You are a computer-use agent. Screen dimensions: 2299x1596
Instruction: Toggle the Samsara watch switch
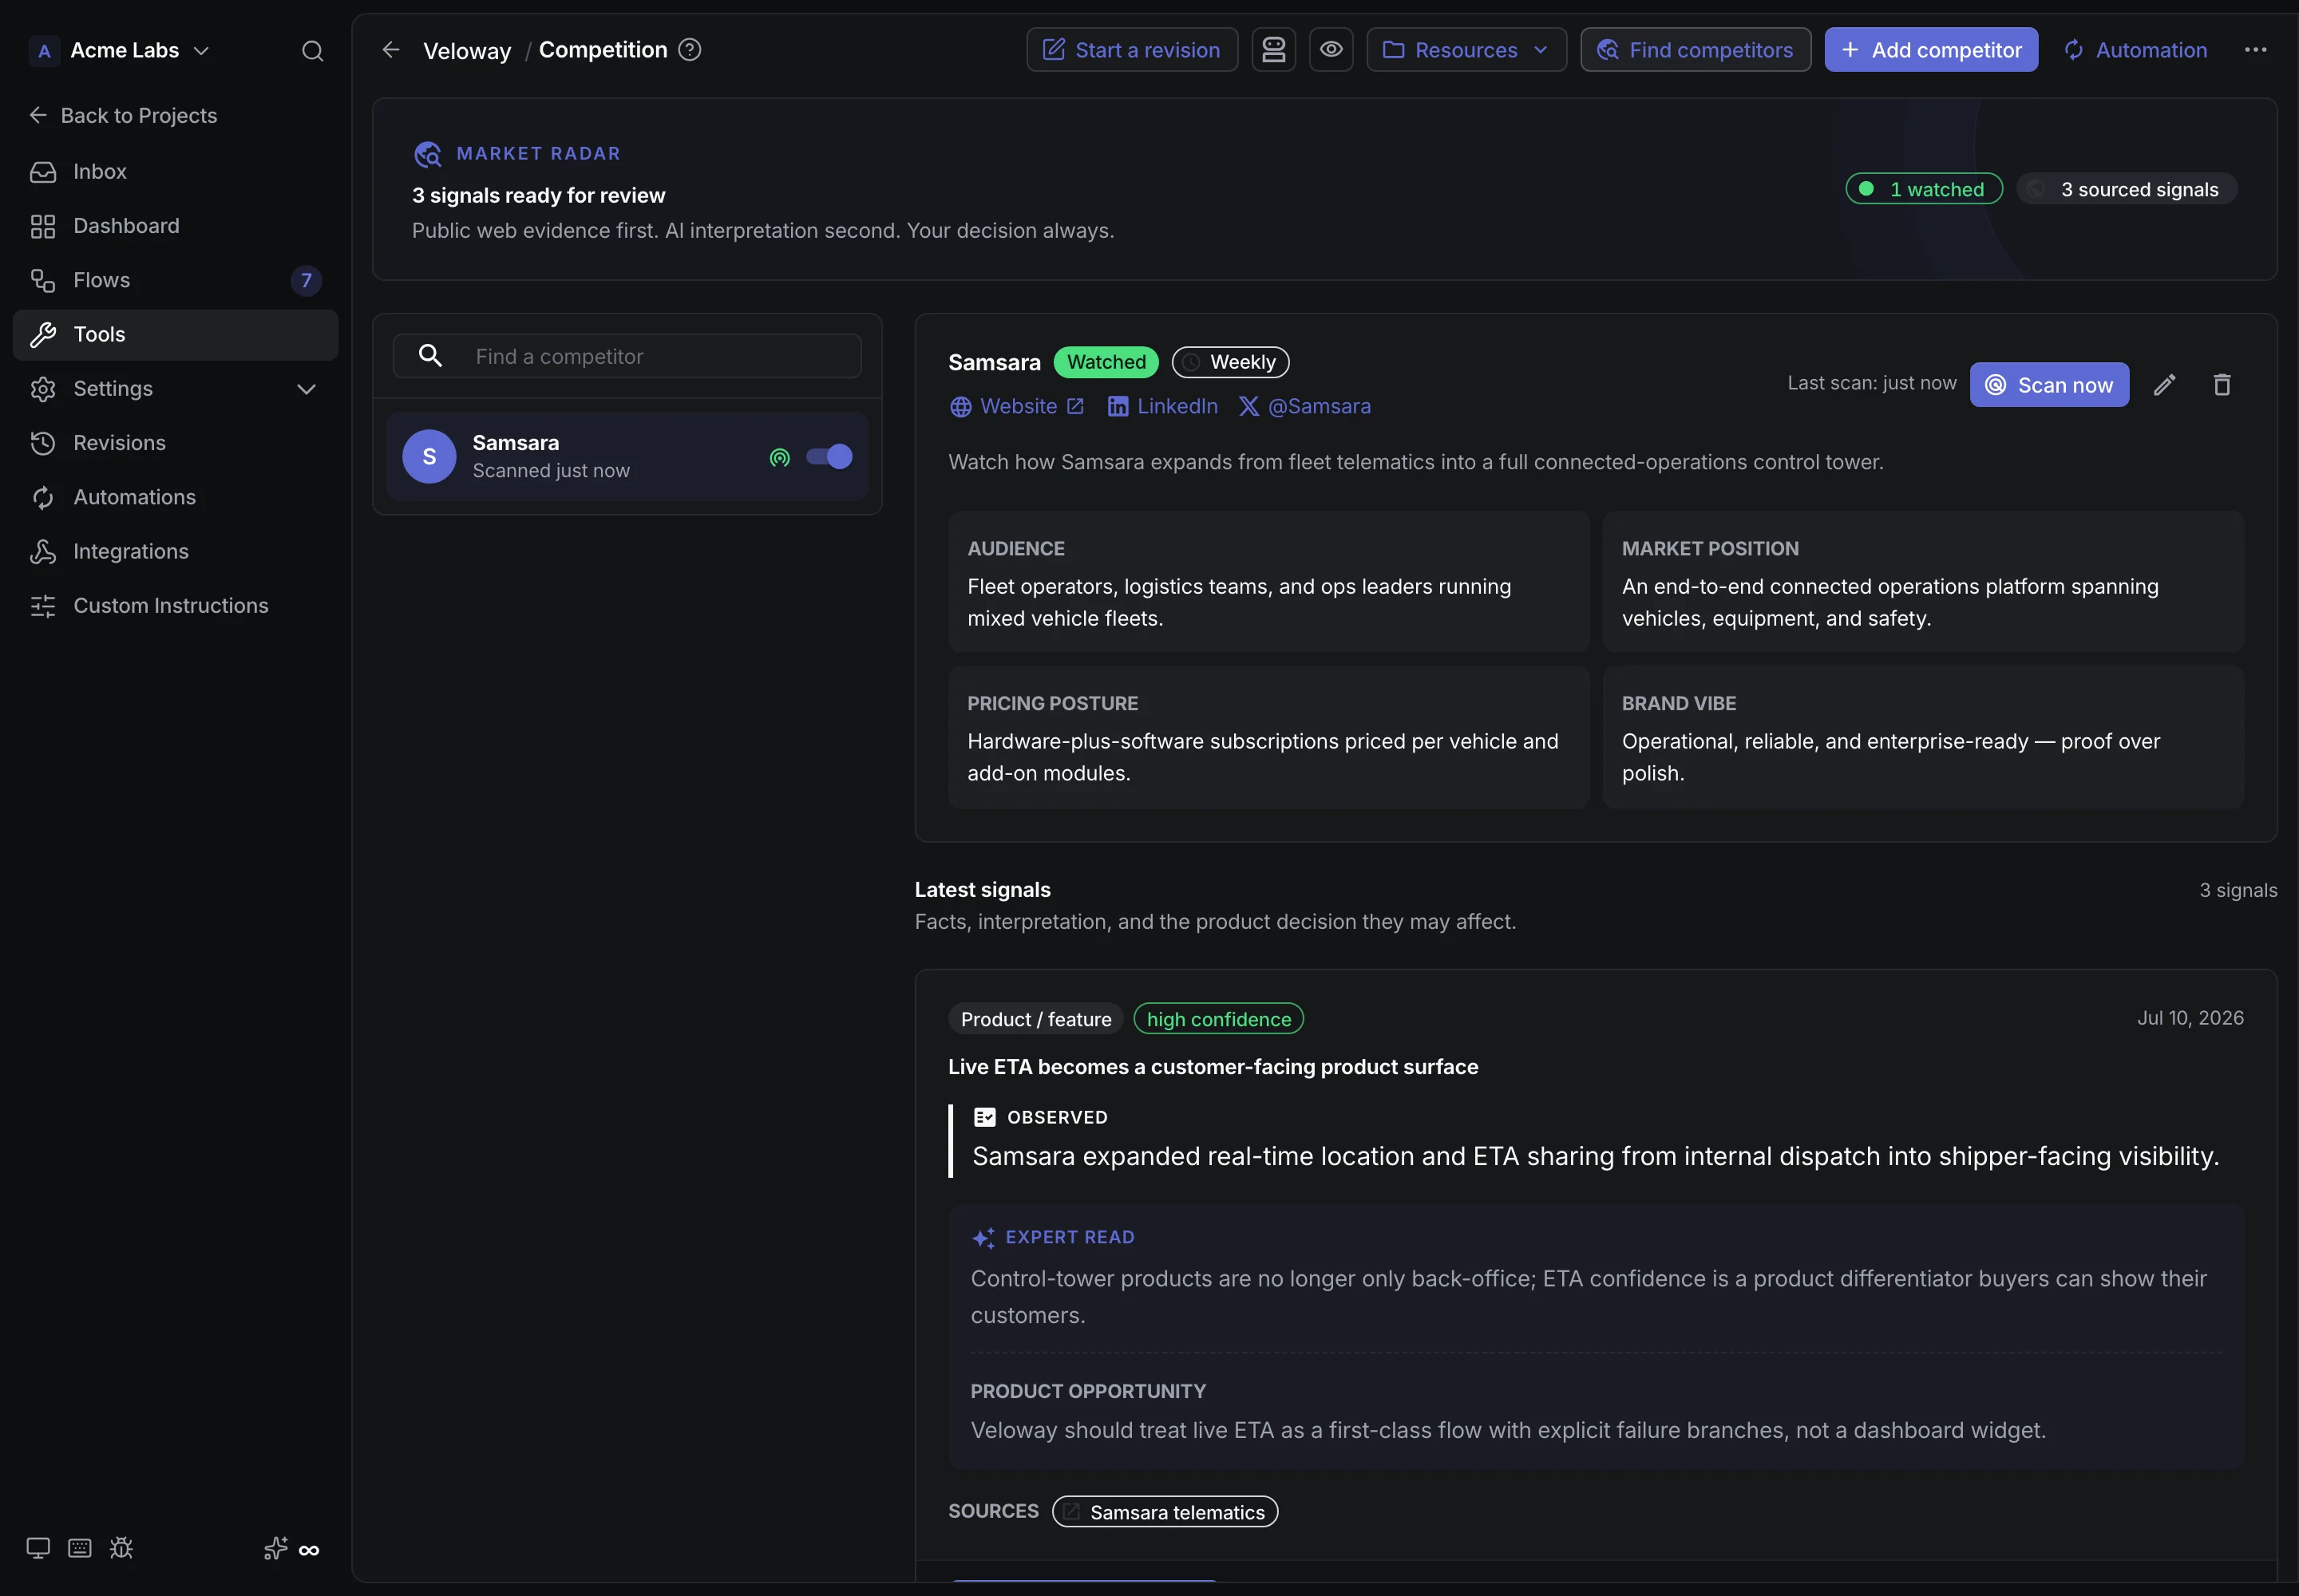point(829,457)
